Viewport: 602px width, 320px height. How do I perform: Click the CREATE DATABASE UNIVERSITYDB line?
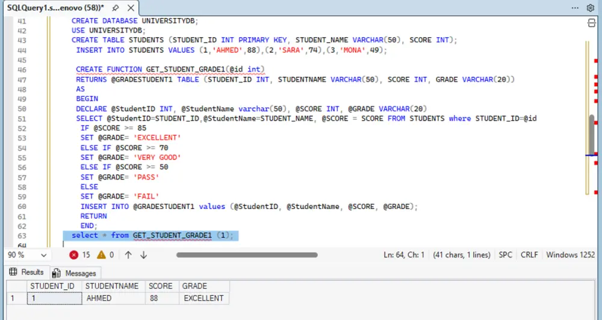click(135, 20)
